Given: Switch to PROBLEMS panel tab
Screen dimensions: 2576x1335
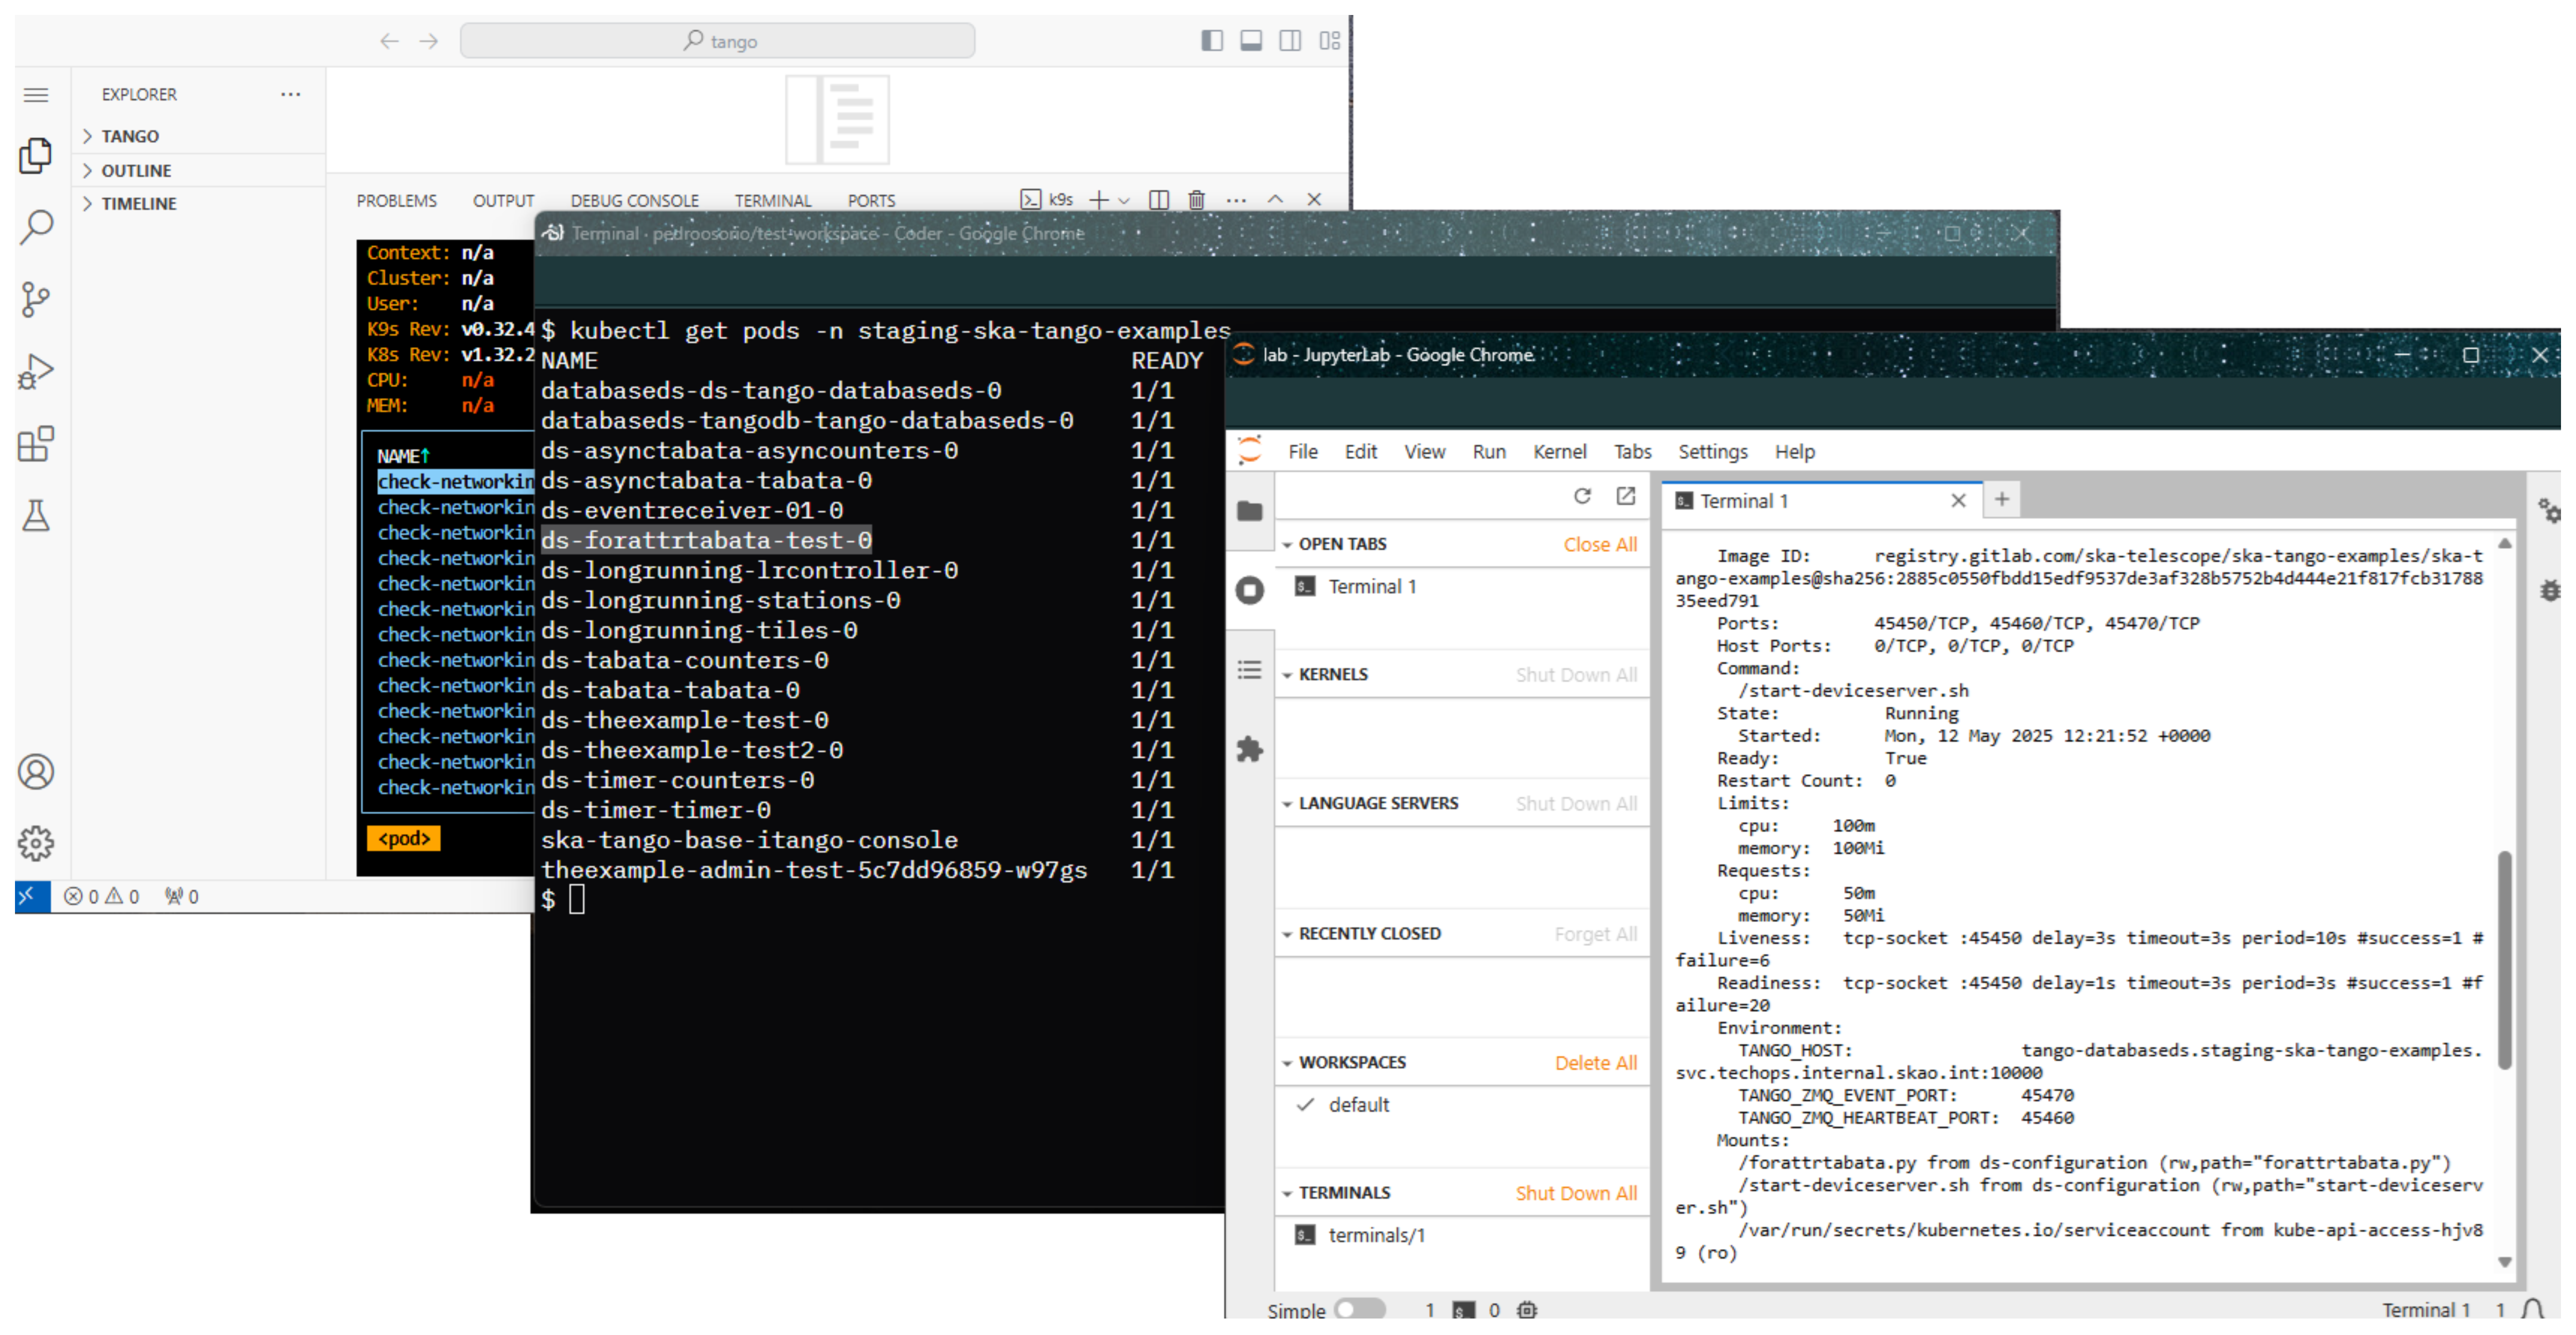Looking at the screenshot, I should pos(397,201).
